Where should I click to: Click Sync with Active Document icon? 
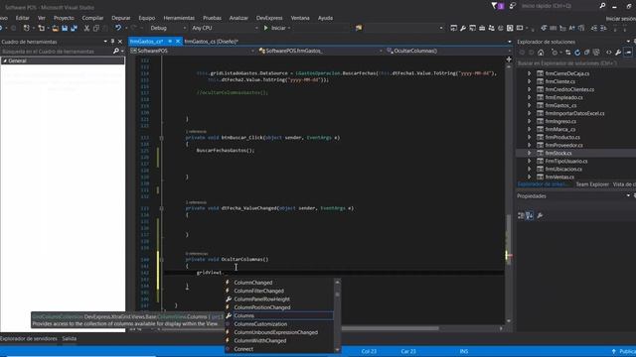tap(567, 53)
